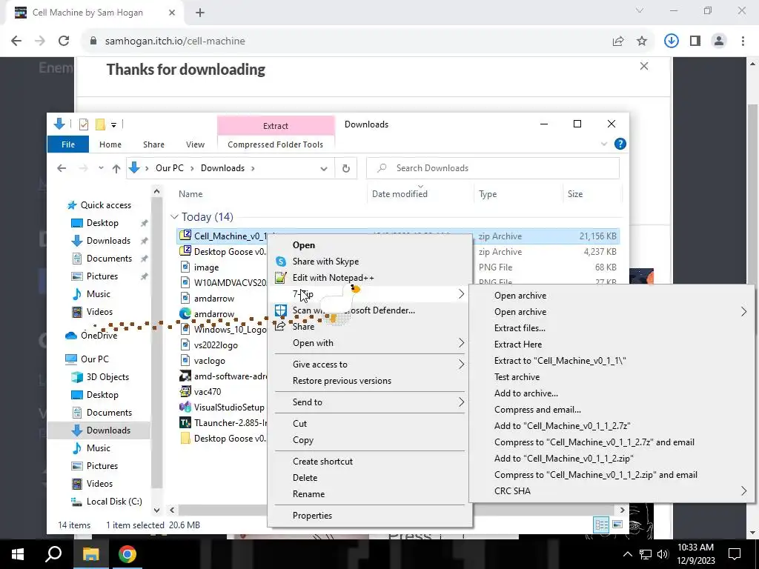The height and width of the screenshot is (569, 759).
Task: Open File Explorer from taskbar
Action: tap(90, 554)
